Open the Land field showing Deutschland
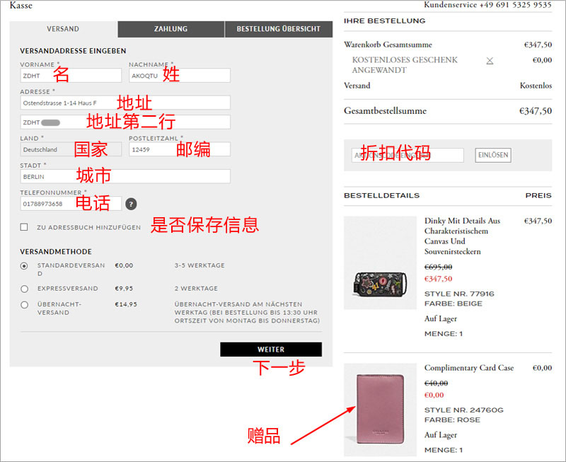Screen dimensions: 566x462 tap(71, 149)
